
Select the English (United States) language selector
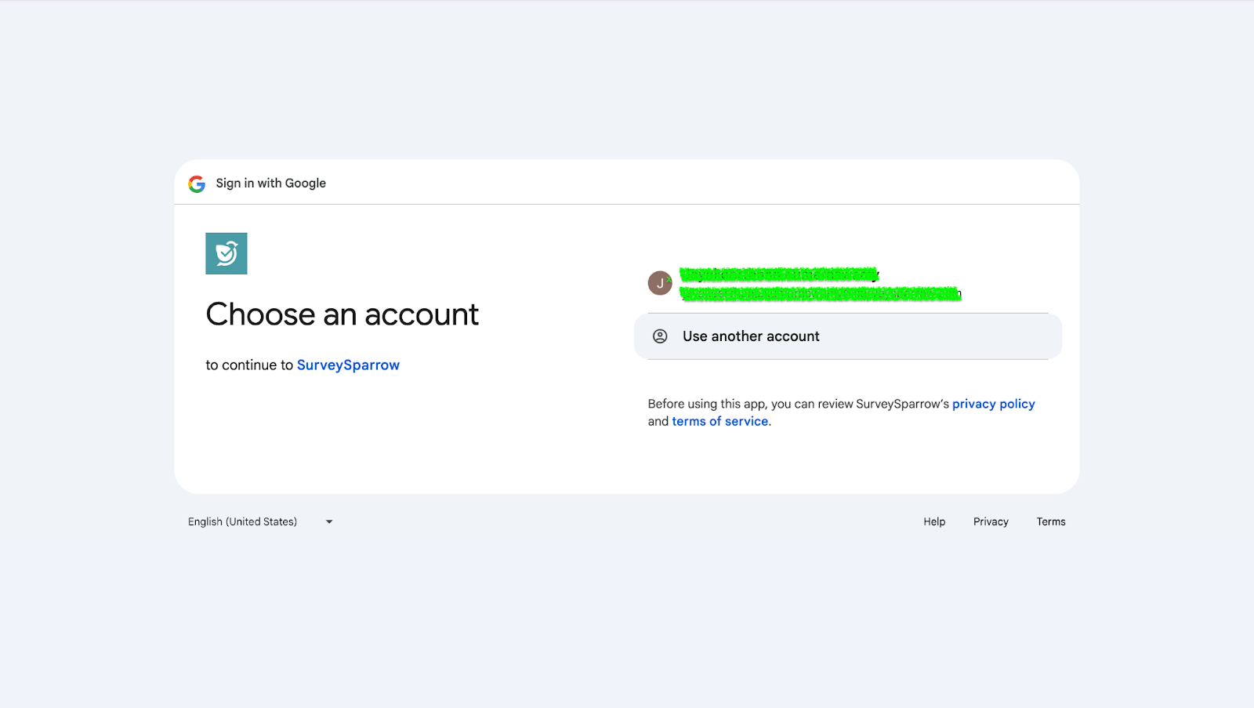[x=243, y=522]
